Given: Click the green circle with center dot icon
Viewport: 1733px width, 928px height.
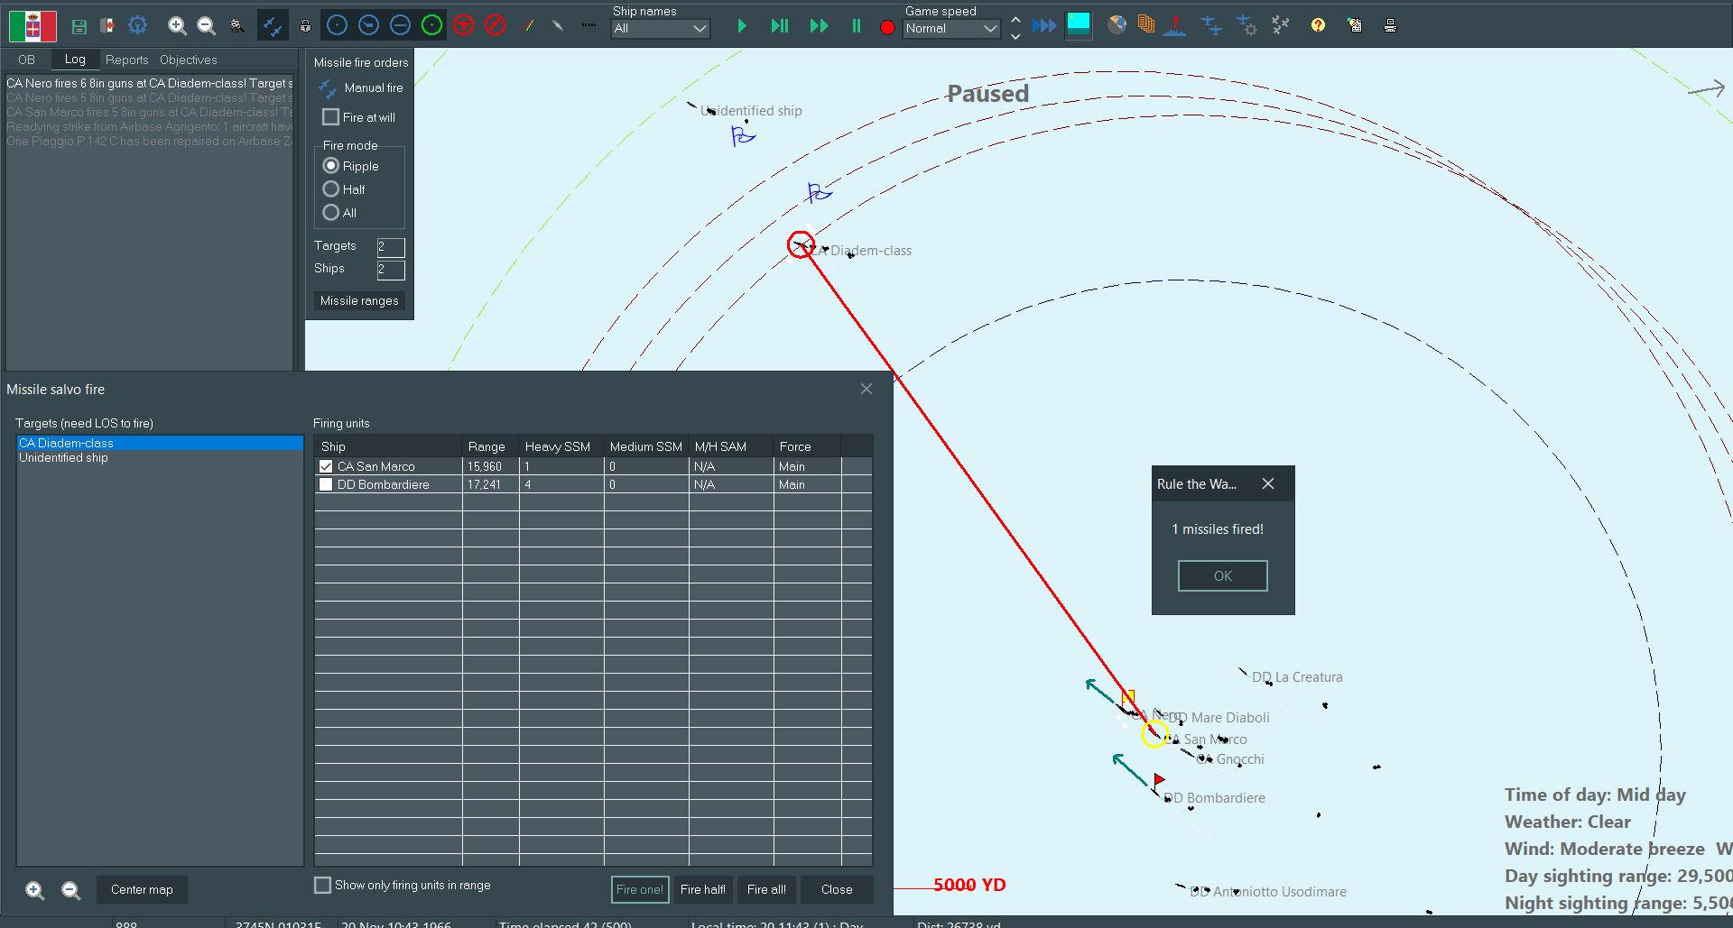Looking at the screenshot, I should 431,25.
